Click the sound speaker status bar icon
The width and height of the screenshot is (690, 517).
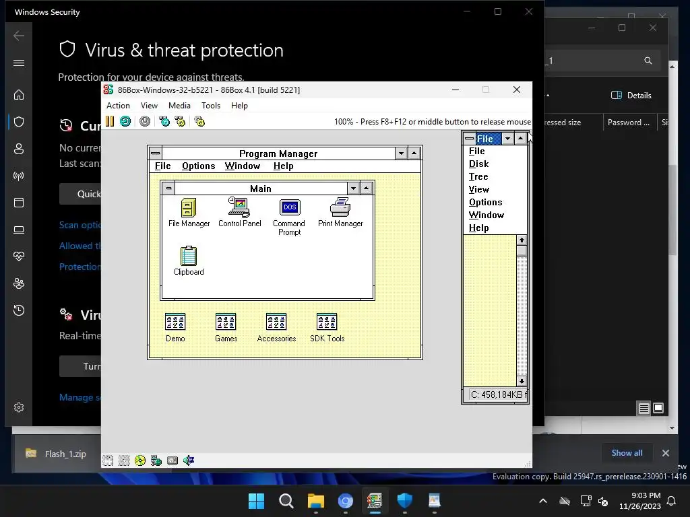[189, 460]
